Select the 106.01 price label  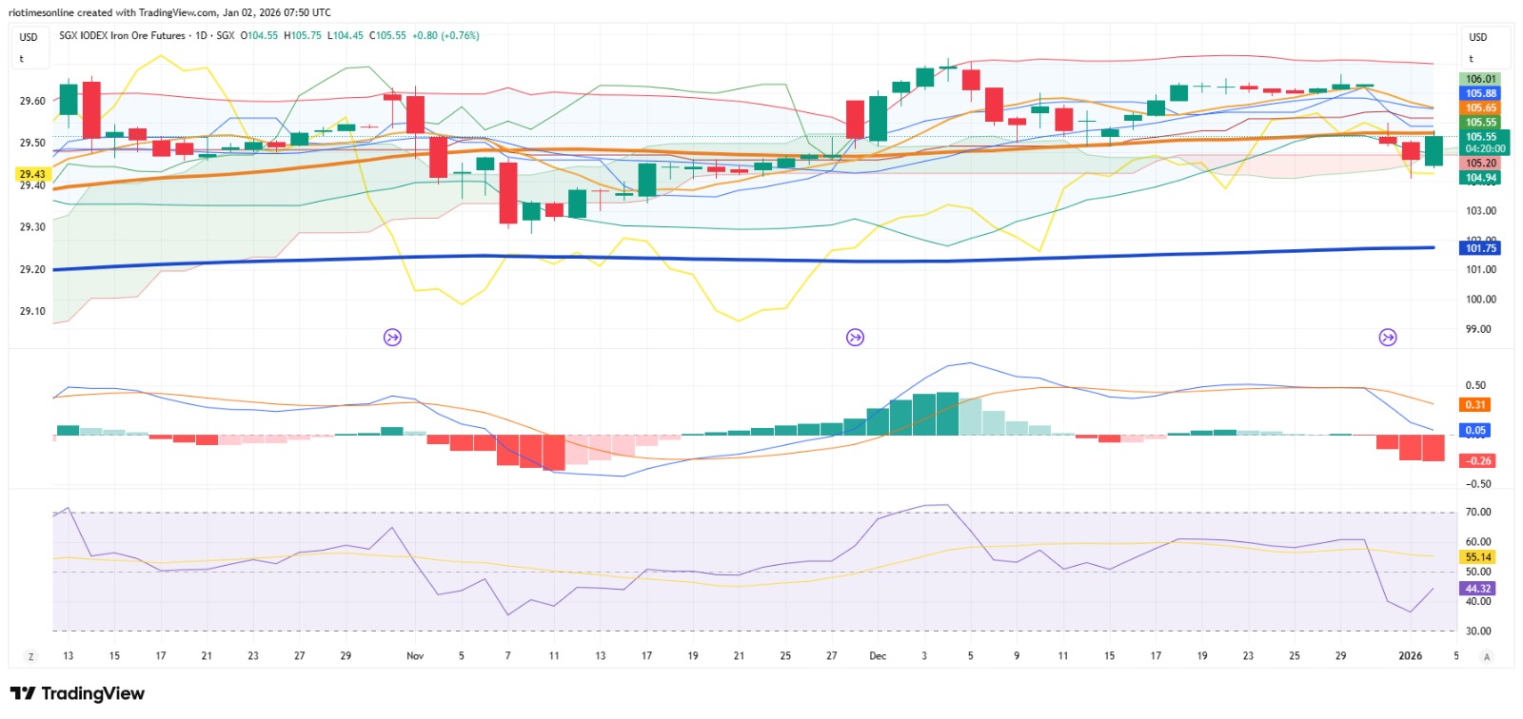tap(1480, 79)
